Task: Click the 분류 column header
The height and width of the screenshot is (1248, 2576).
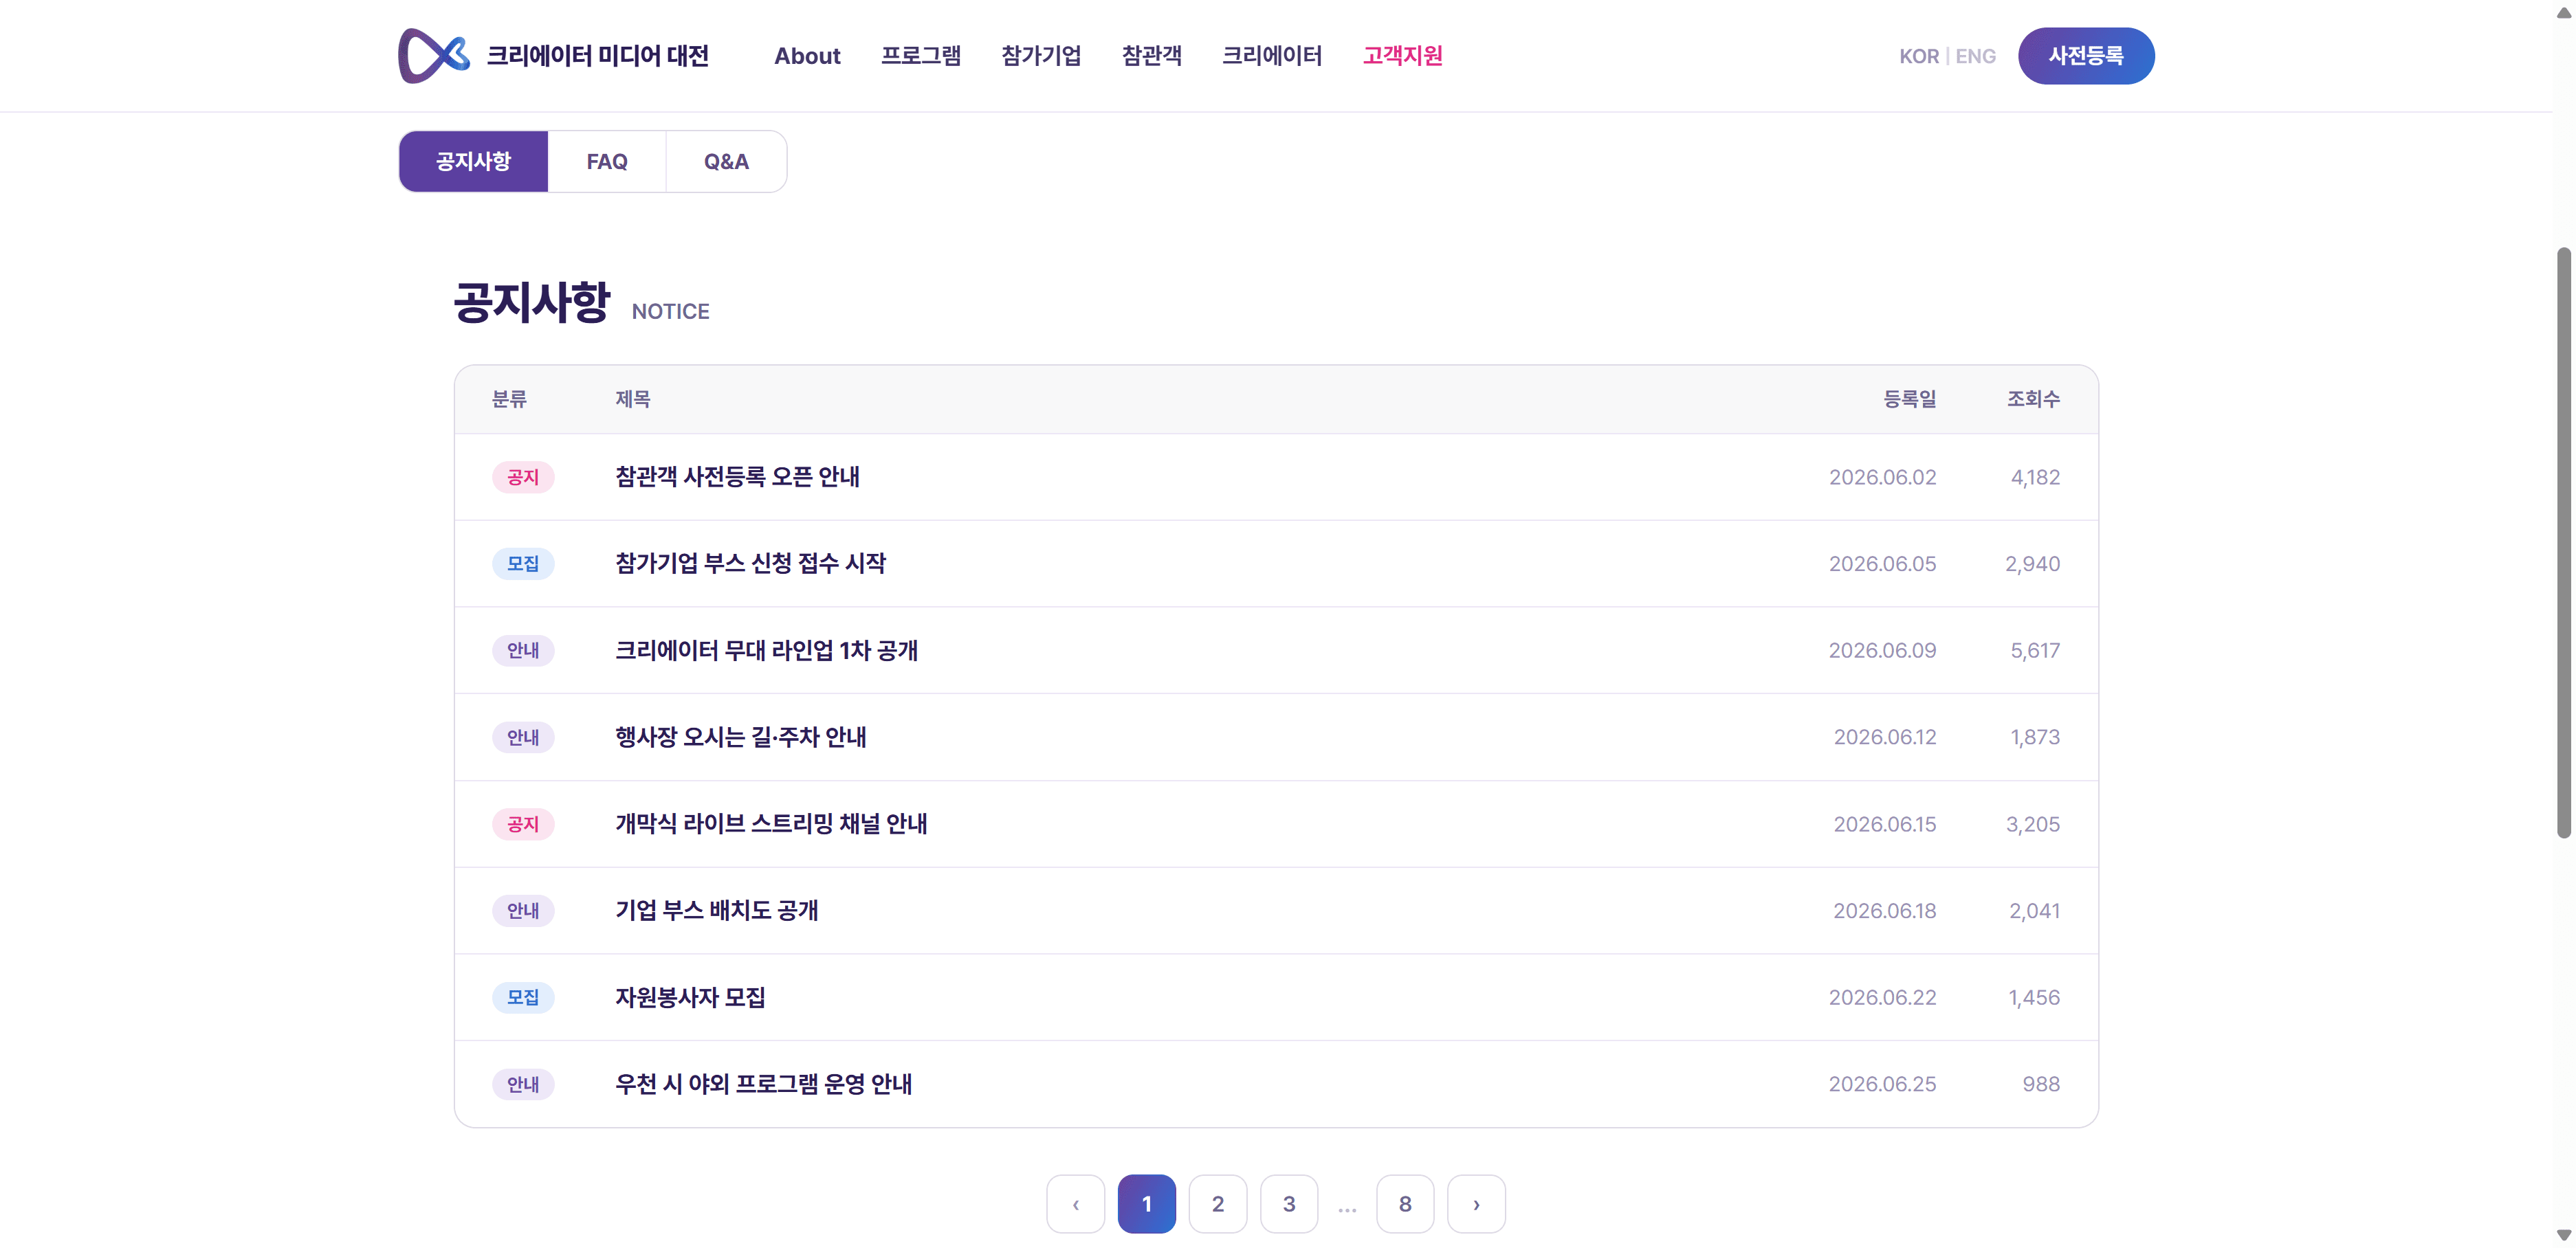Action: (x=509, y=399)
